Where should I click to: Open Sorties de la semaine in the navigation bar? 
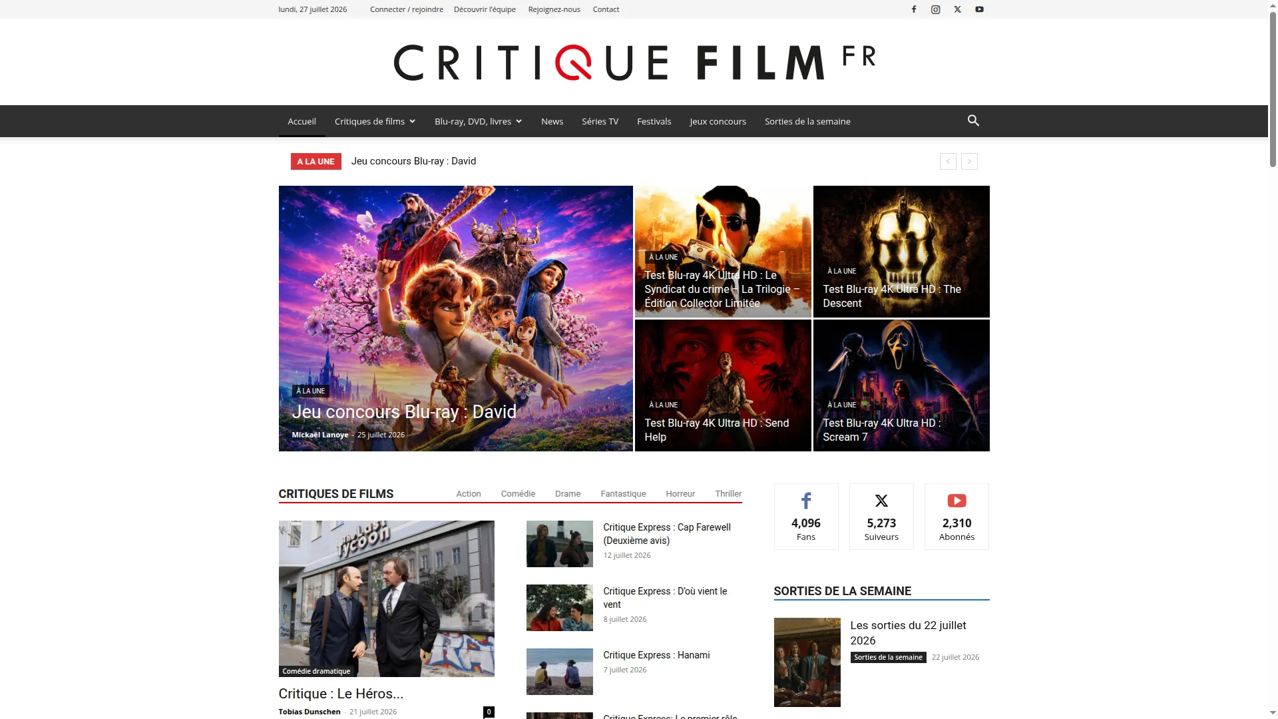(x=807, y=121)
